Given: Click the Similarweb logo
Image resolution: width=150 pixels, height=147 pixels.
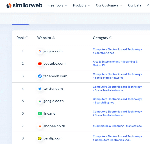Looking at the screenshot, I should (24, 5).
